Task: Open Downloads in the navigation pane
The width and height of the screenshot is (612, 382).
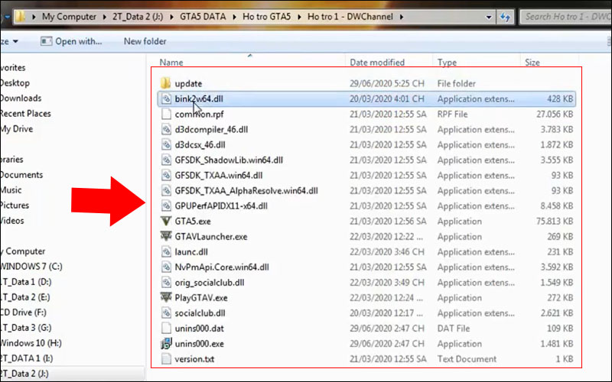Action: tap(21, 99)
